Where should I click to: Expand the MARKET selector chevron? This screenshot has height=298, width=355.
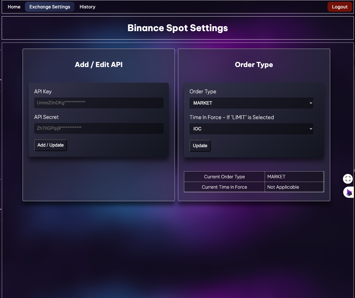coord(311,103)
